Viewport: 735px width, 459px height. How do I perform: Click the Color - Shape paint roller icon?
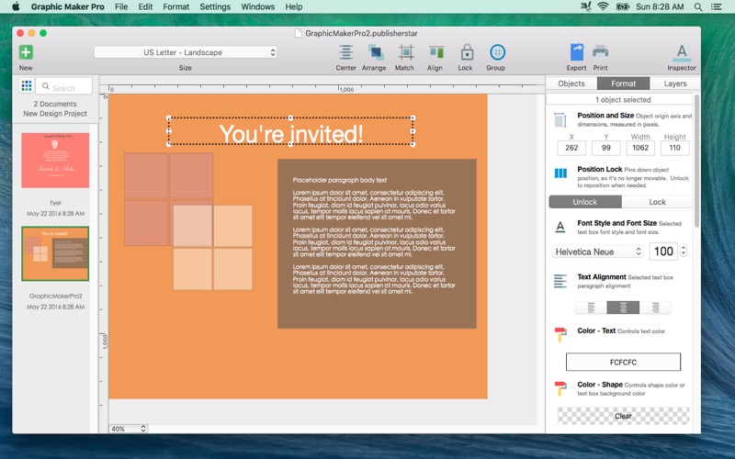pyautogui.click(x=560, y=388)
